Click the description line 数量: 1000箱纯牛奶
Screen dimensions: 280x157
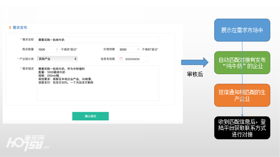click(52, 72)
